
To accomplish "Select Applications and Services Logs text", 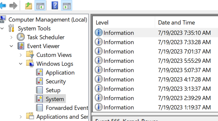I will [x=62, y=117].
